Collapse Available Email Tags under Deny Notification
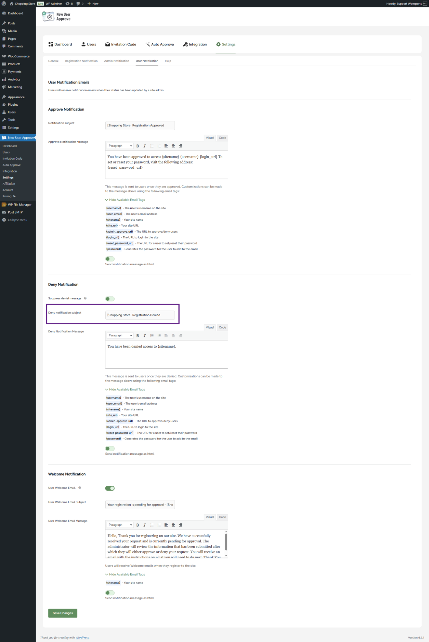This screenshot has height=642, width=429. click(x=125, y=390)
